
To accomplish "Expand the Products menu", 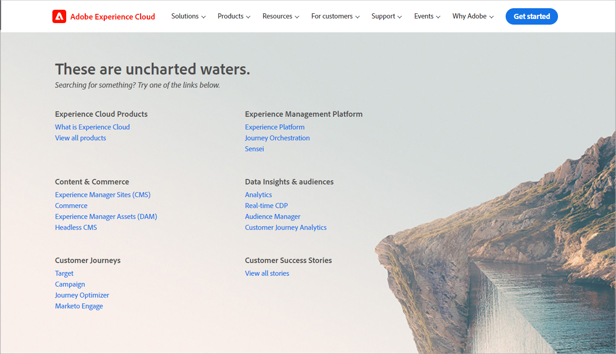I will coord(234,16).
